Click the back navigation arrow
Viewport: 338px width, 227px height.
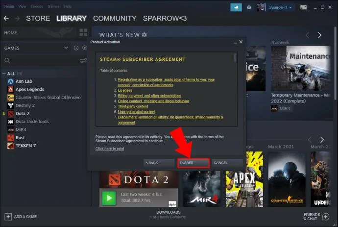(6, 18)
